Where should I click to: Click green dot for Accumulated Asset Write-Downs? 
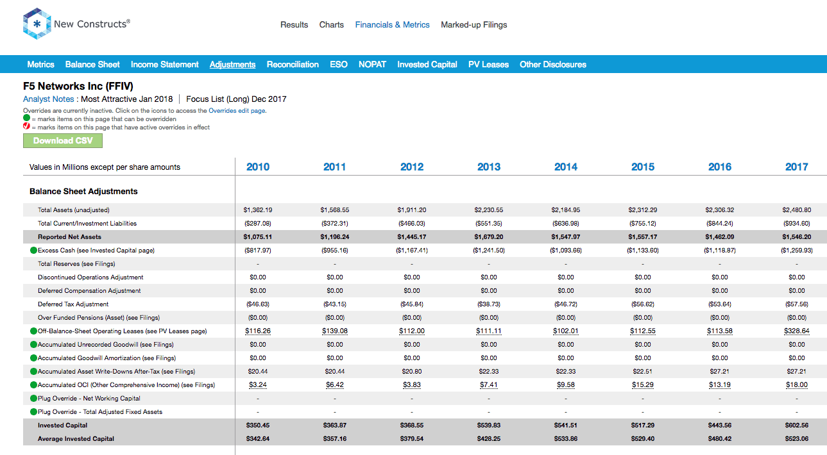click(x=33, y=372)
